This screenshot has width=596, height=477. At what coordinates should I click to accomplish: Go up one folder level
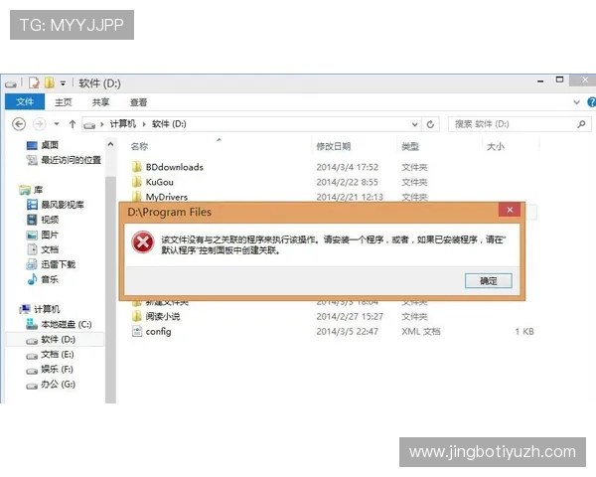click(73, 124)
